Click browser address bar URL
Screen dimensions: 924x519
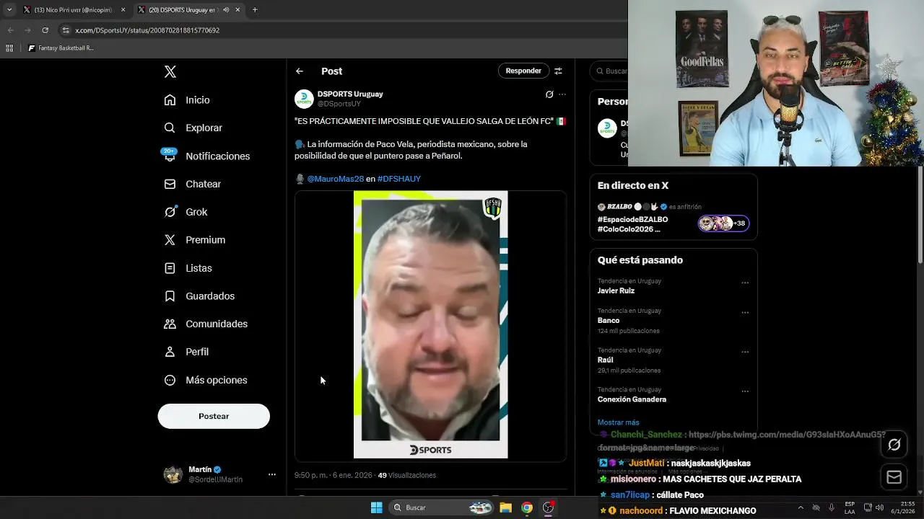148,30
